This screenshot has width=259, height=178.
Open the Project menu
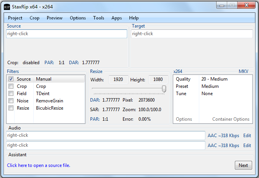[15, 18]
